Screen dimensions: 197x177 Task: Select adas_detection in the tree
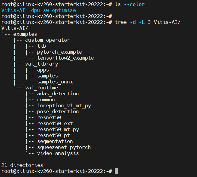tap(58, 94)
